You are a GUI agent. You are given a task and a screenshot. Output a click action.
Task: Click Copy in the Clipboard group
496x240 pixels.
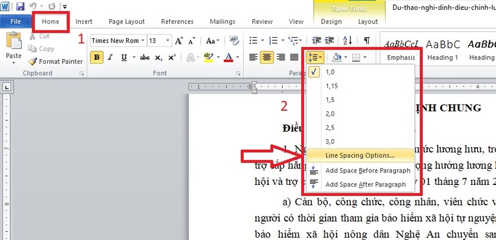(41, 49)
